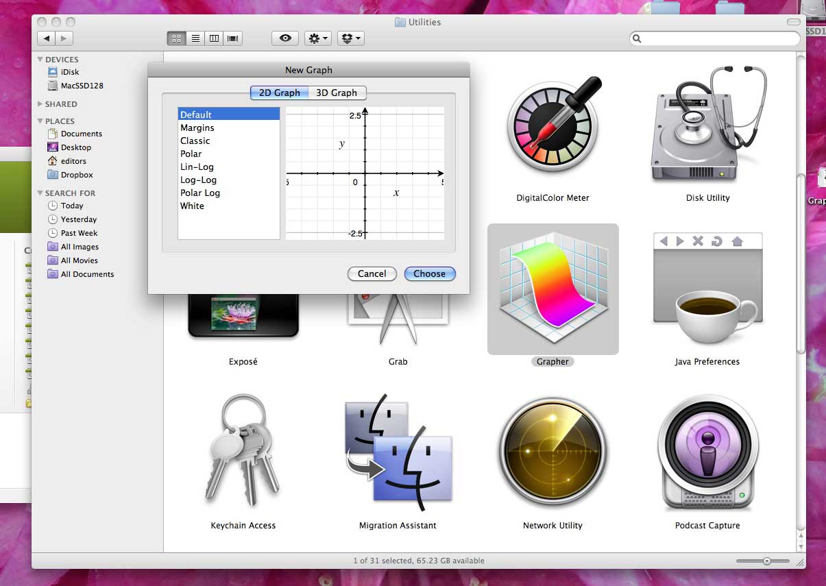Open the Podcast Capture app icon
The height and width of the screenshot is (586, 826).
point(707,452)
